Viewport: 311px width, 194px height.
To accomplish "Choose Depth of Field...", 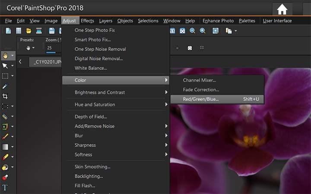I will pyautogui.click(x=116, y=117).
